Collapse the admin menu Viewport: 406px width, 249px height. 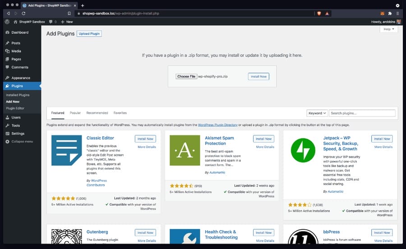point(19,142)
